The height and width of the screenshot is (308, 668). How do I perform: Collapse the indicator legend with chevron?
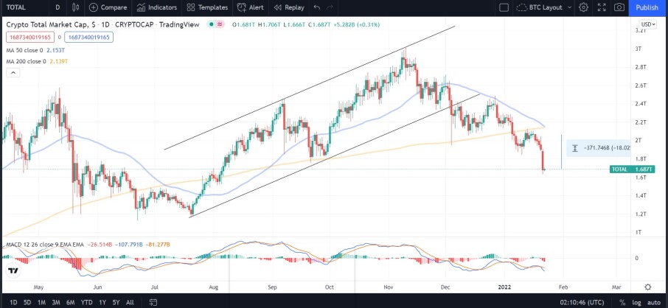click(x=13, y=73)
